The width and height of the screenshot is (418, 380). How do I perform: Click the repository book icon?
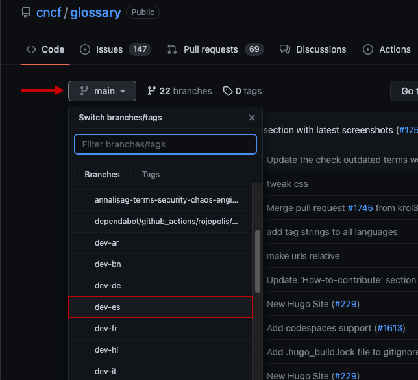click(x=26, y=12)
